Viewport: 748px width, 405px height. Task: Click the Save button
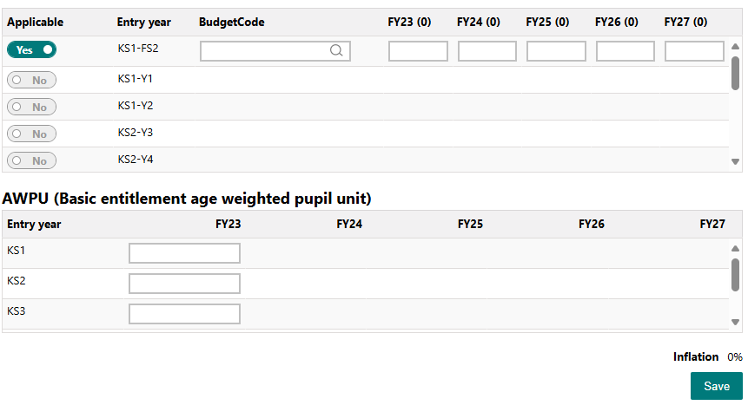(717, 386)
